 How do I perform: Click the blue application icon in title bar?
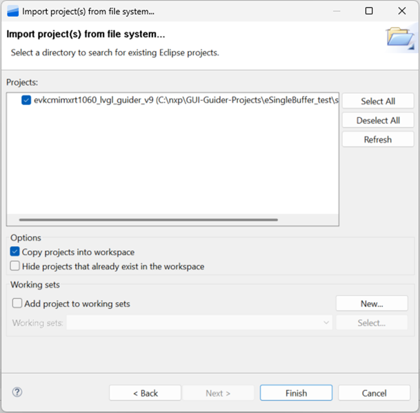13,12
